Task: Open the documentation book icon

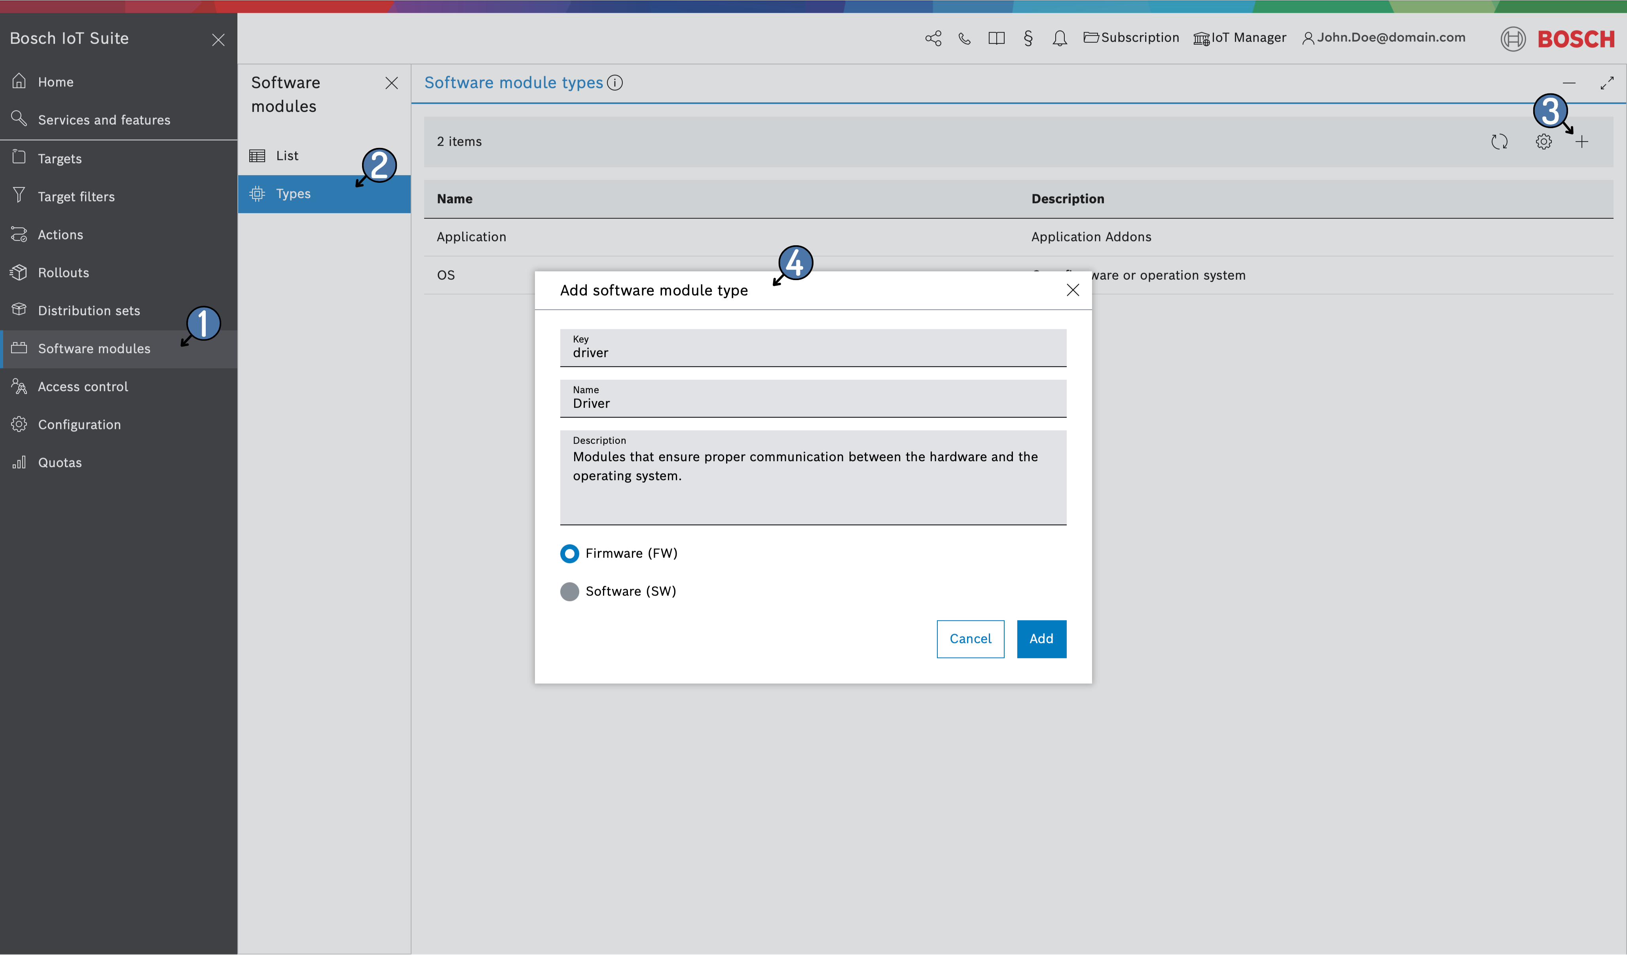Action: pos(996,38)
